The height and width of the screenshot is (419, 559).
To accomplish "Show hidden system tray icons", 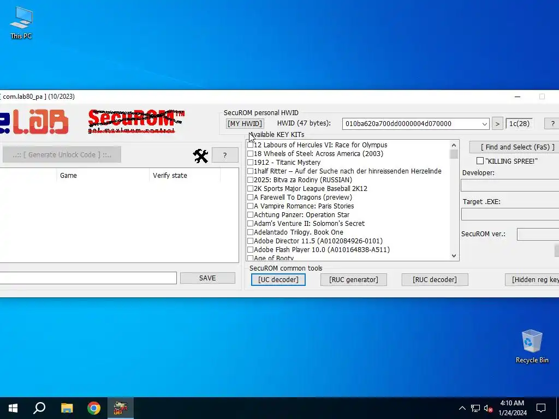I will 462,408.
